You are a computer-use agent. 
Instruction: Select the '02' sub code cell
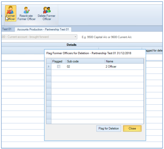click(x=85, y=67)
